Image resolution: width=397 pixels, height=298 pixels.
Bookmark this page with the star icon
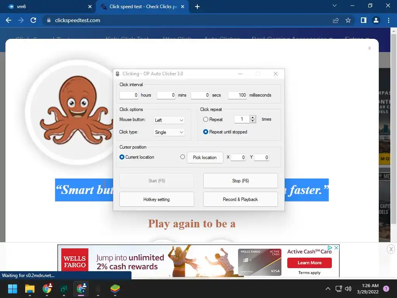coord(348,20)
